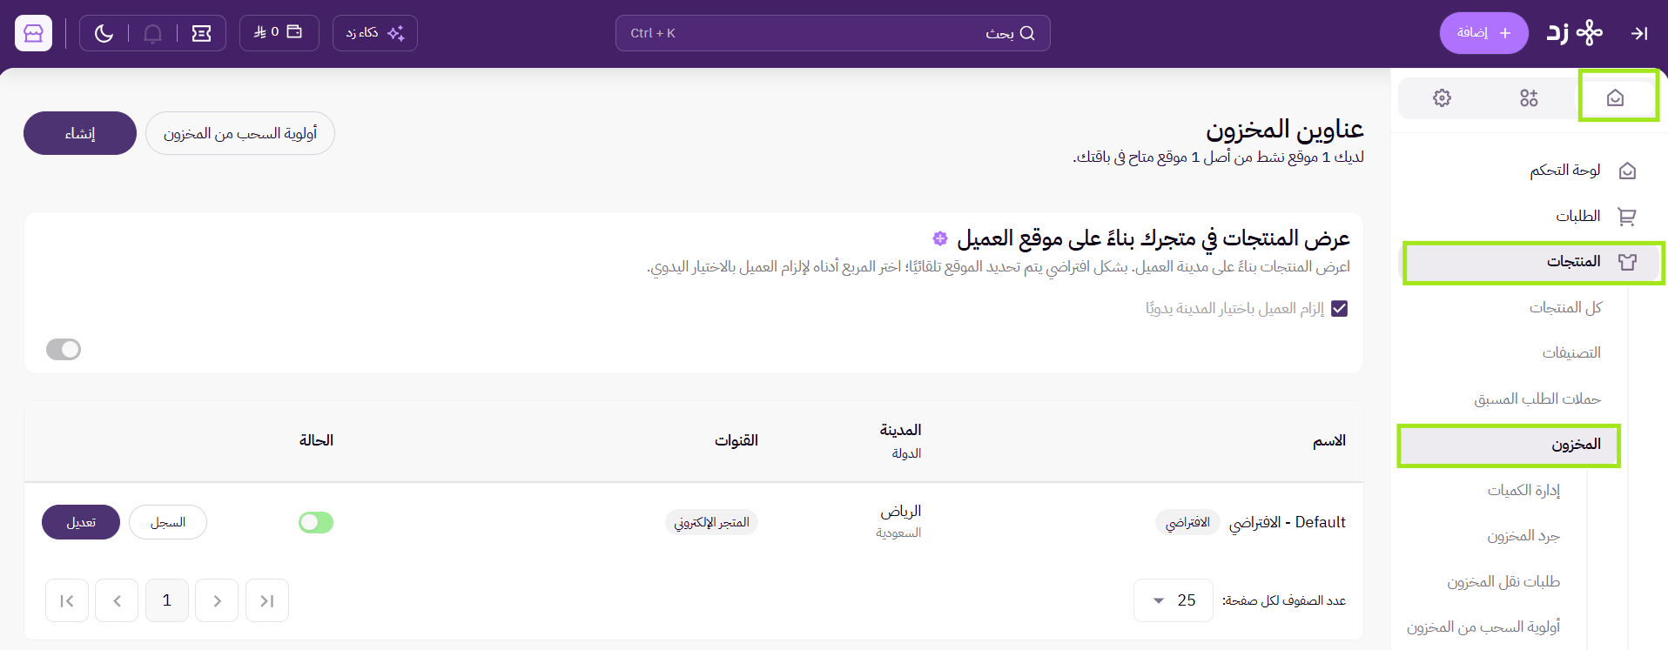
Task: Open طلبات نقل المخزون page
Action: (1503, 581)
